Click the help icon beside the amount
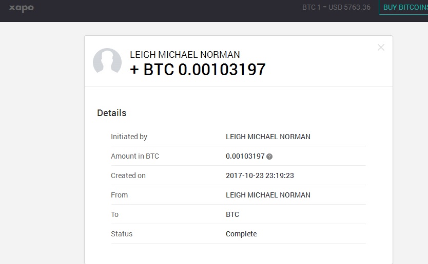The height and width of the screenshot is (264, 428). click(269, 157)
